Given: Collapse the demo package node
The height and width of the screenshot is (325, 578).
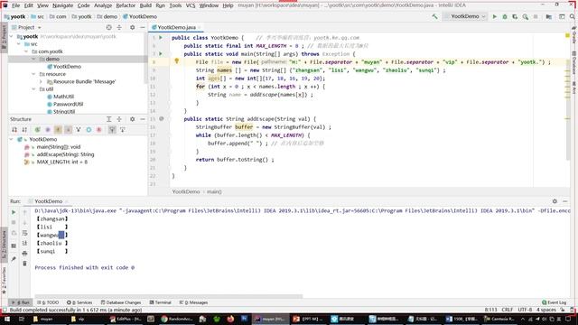Looking at the screenshot, I should tap(33, 59).
